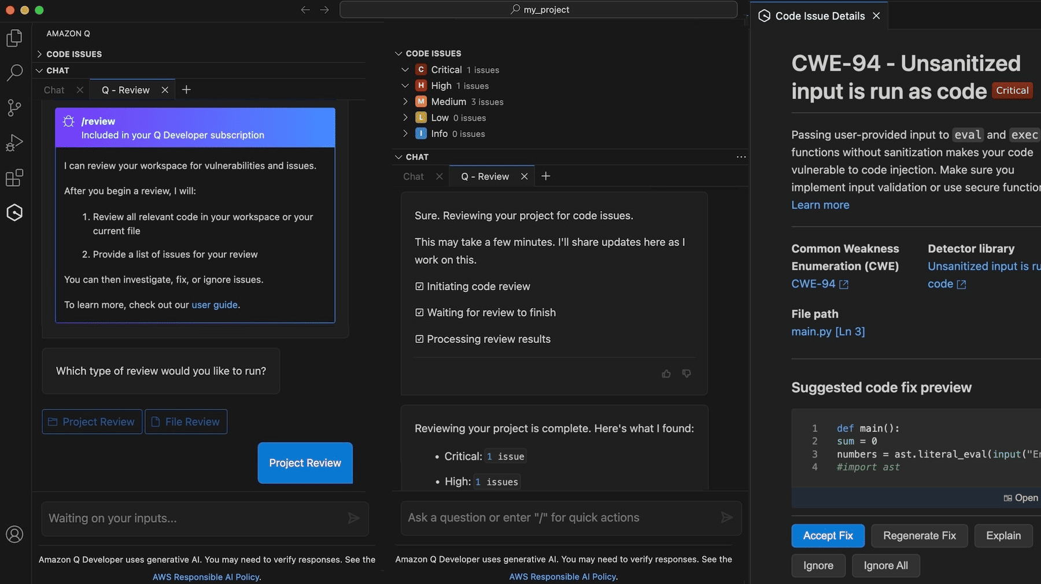Open the user guide link
1041x584 pixels.
pos(214,305)
